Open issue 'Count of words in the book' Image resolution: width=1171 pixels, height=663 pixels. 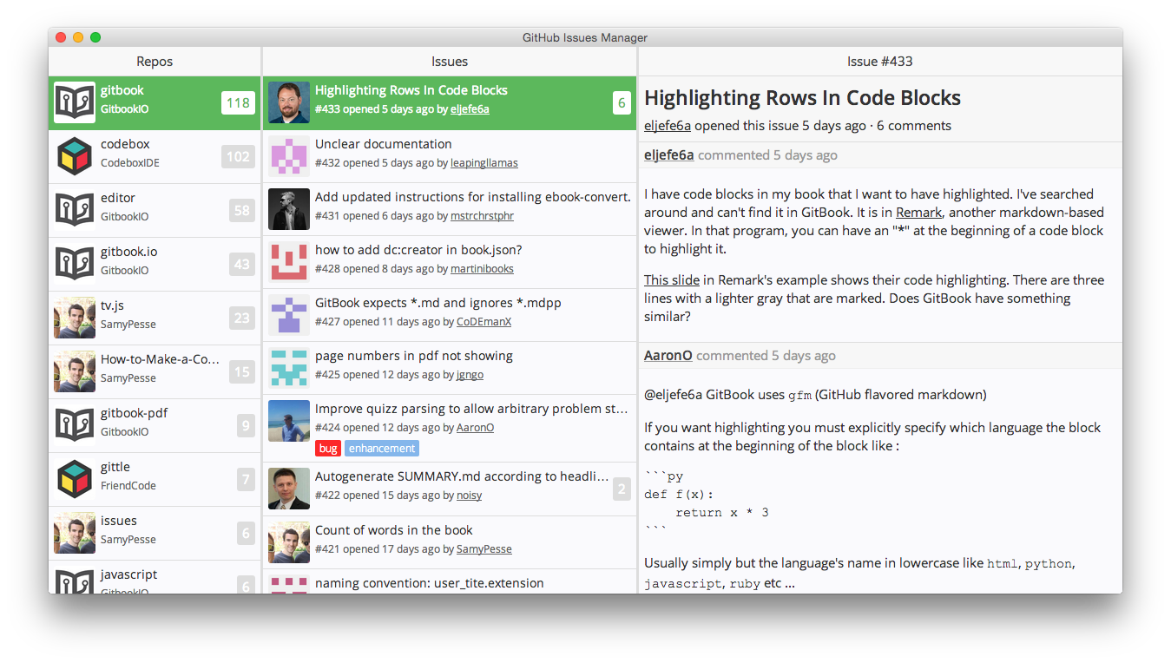(x=394, y=530)
